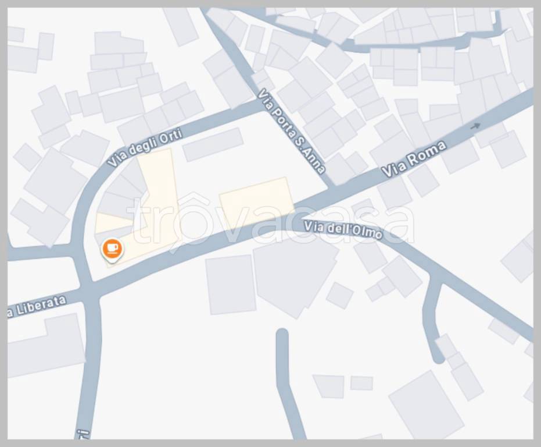541x447 pixels.
Task: Click the road junction by the Liberata street
Action: [89, 290]
